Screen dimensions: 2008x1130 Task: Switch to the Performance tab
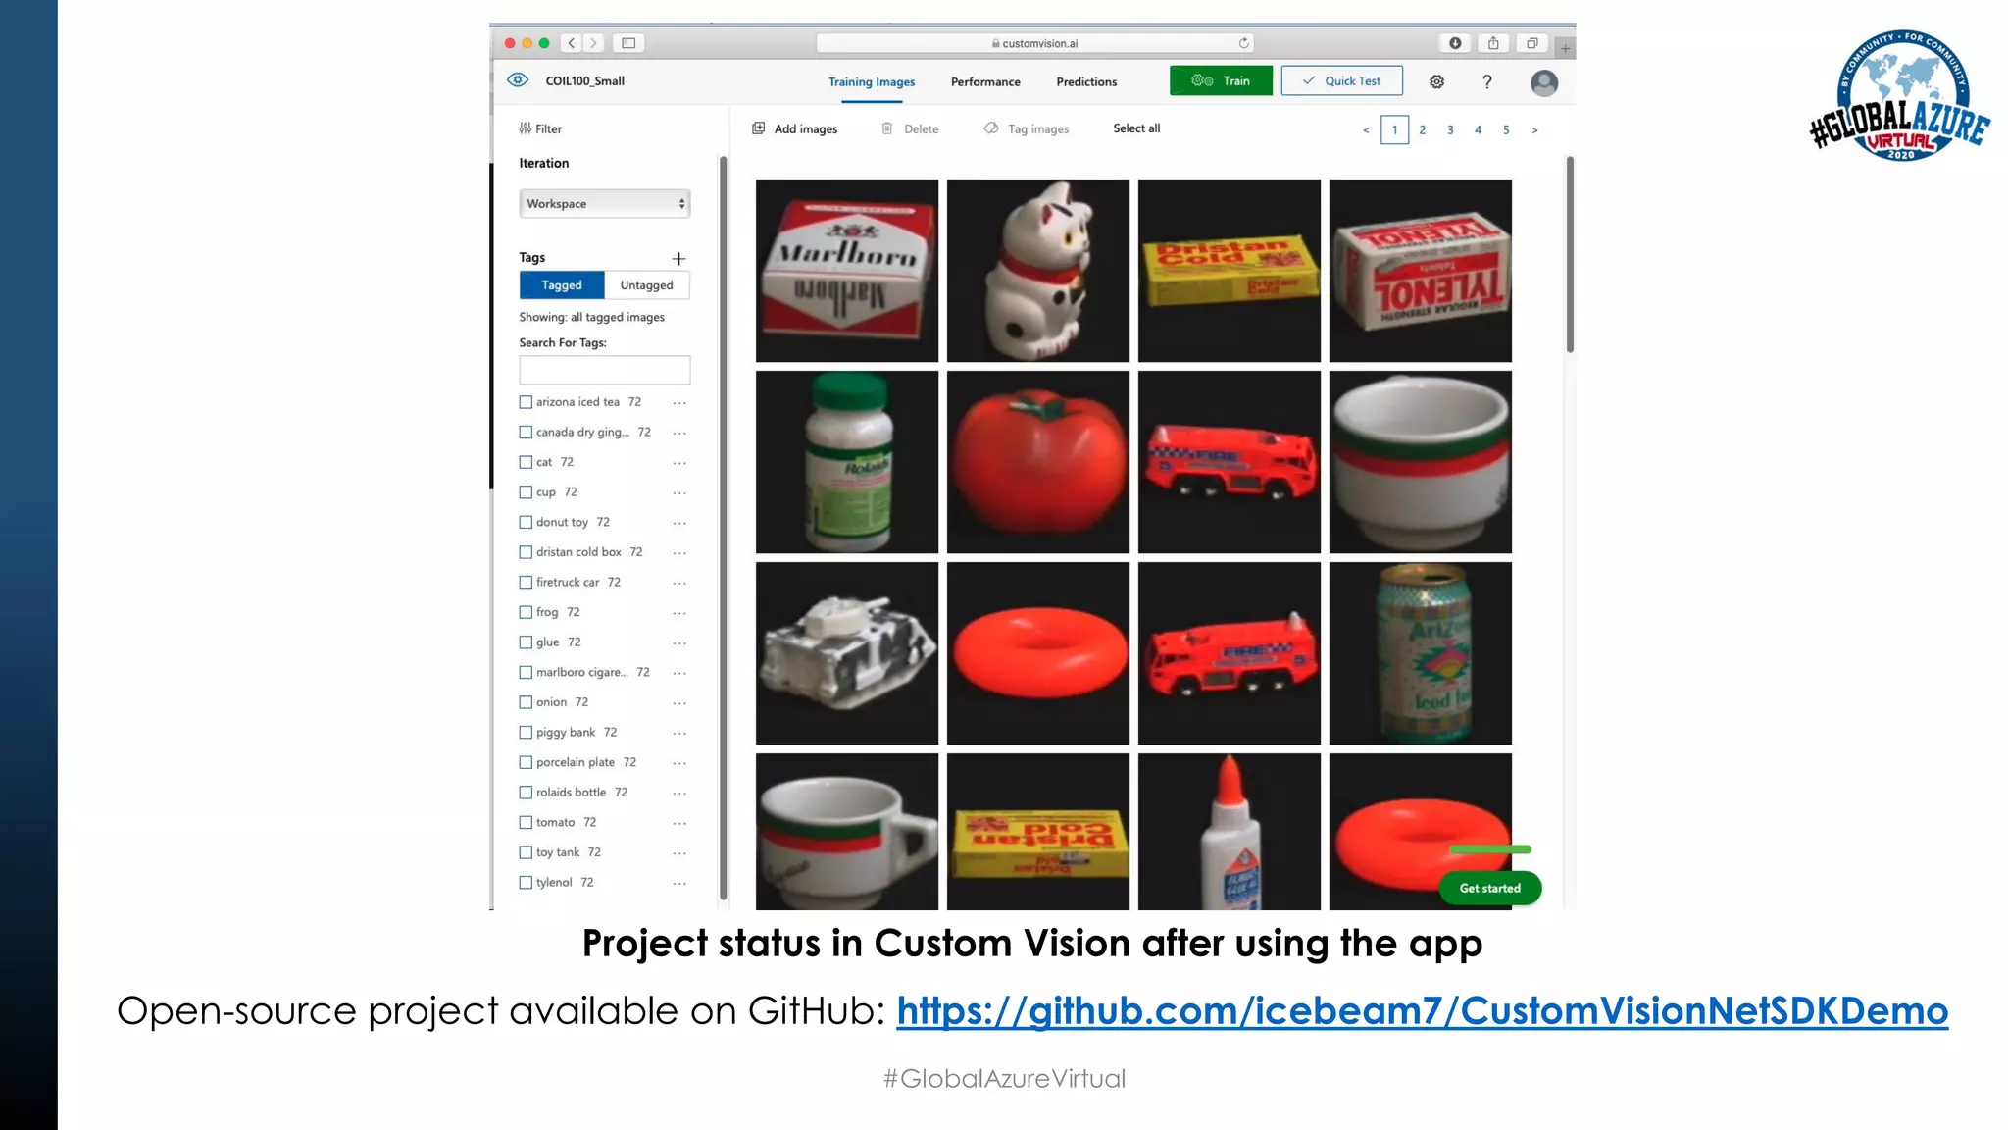pos(985,81)
